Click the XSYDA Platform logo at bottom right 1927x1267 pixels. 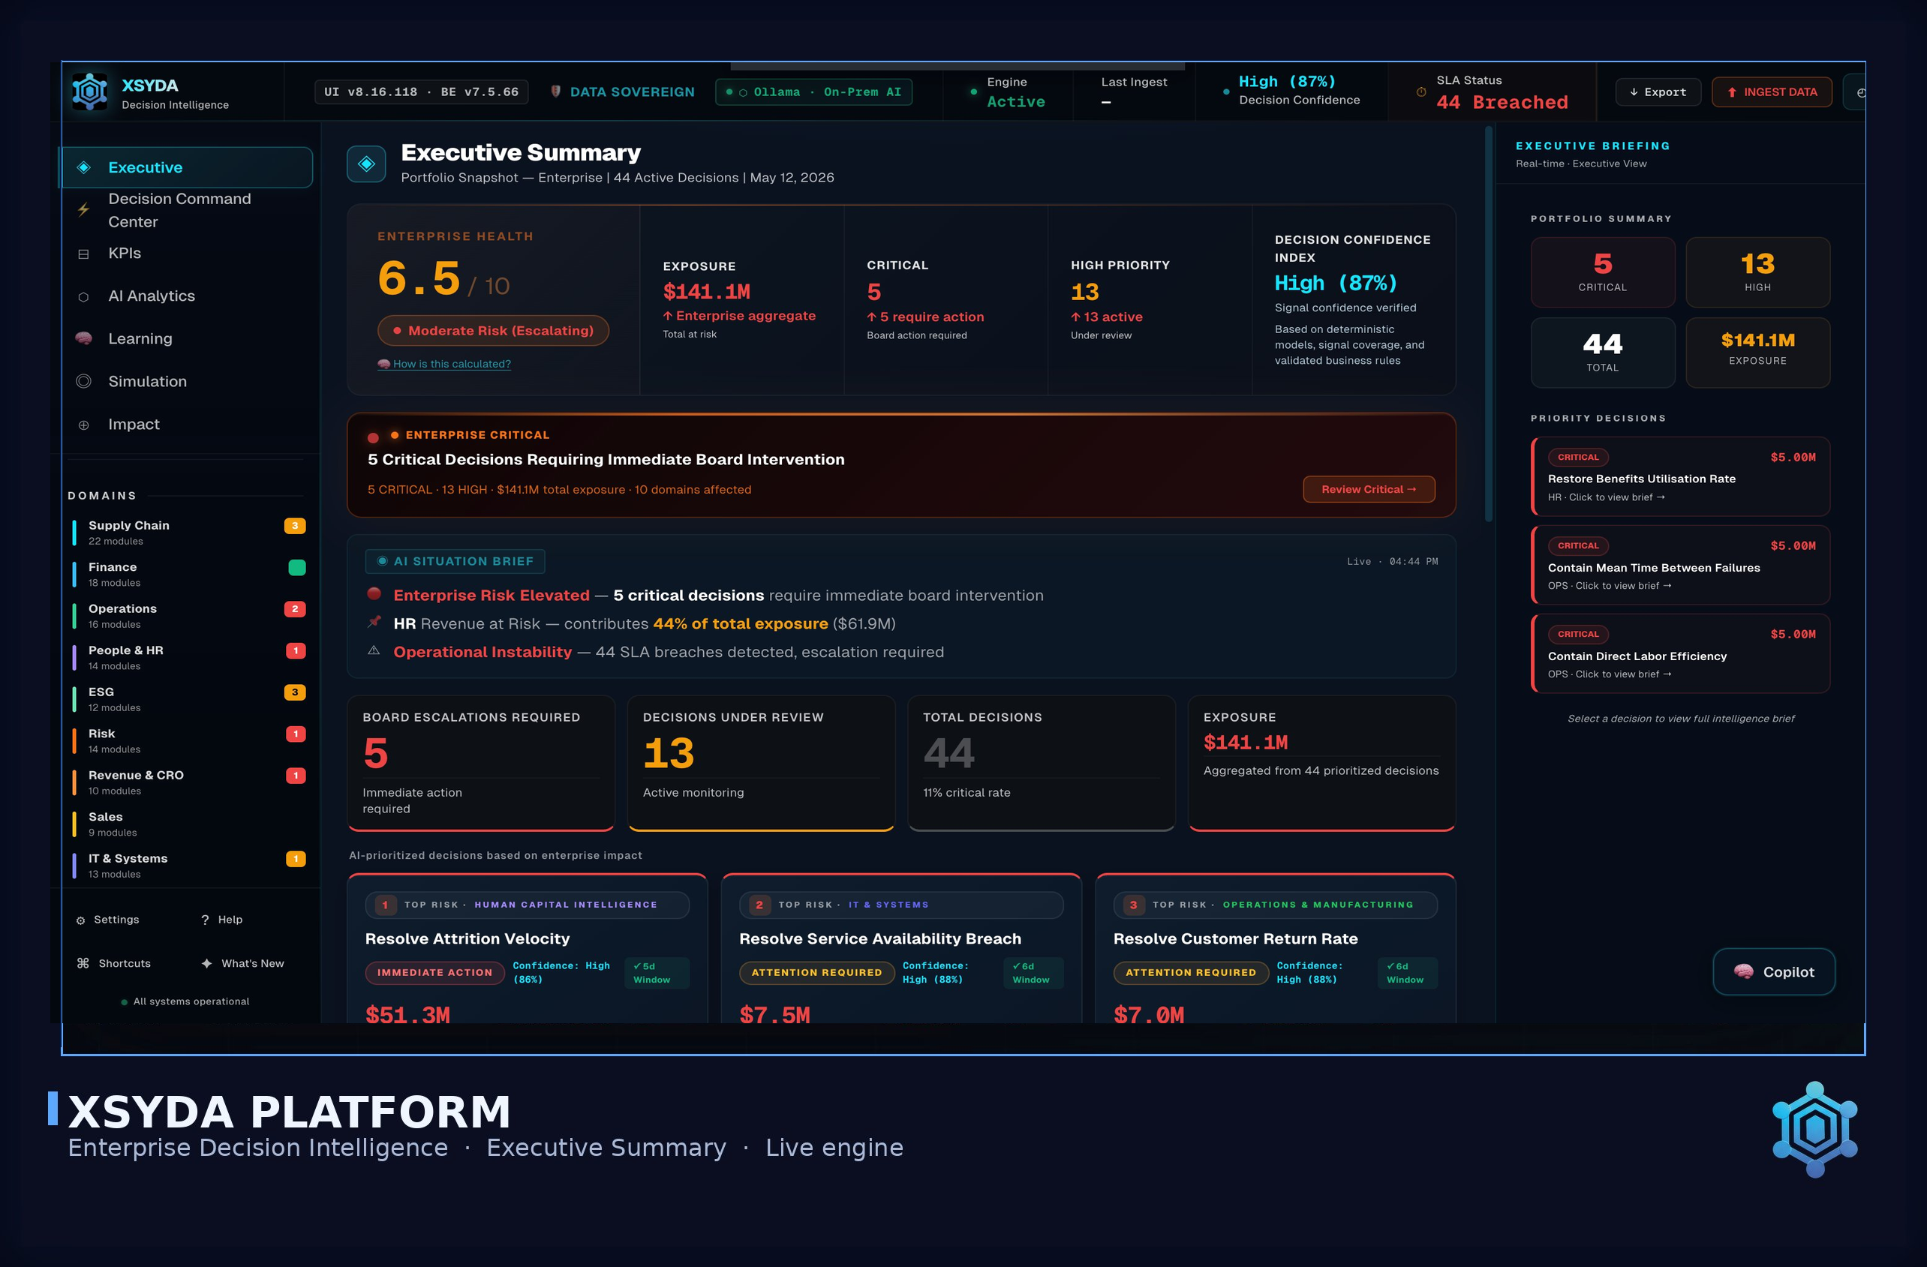point(1814,1130)
